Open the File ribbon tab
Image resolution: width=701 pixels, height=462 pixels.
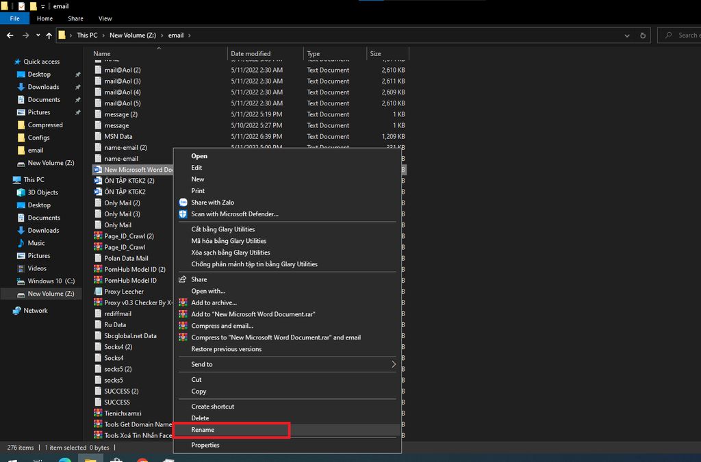(x=15, y=18)
